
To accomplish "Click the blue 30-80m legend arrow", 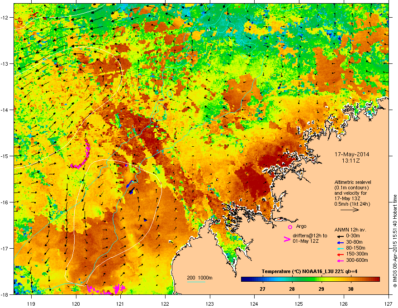I will tap(340, 242).
